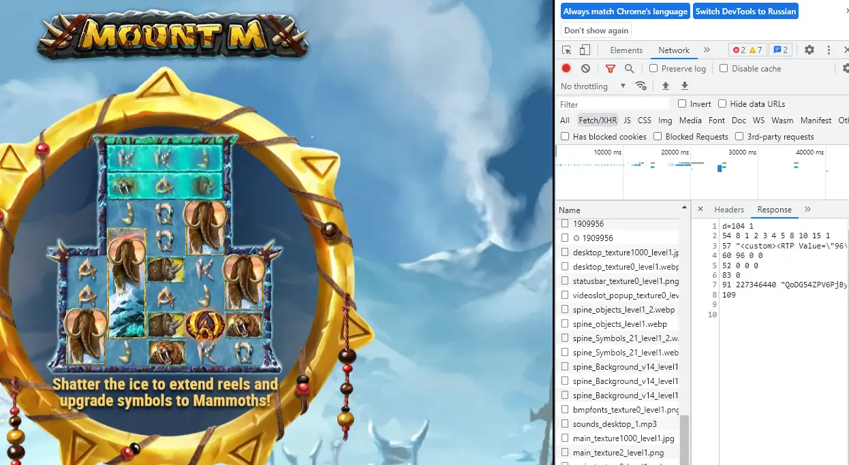Open the Headers tab of the request
This screenshot has width=849, height=465.
point(729,210)
